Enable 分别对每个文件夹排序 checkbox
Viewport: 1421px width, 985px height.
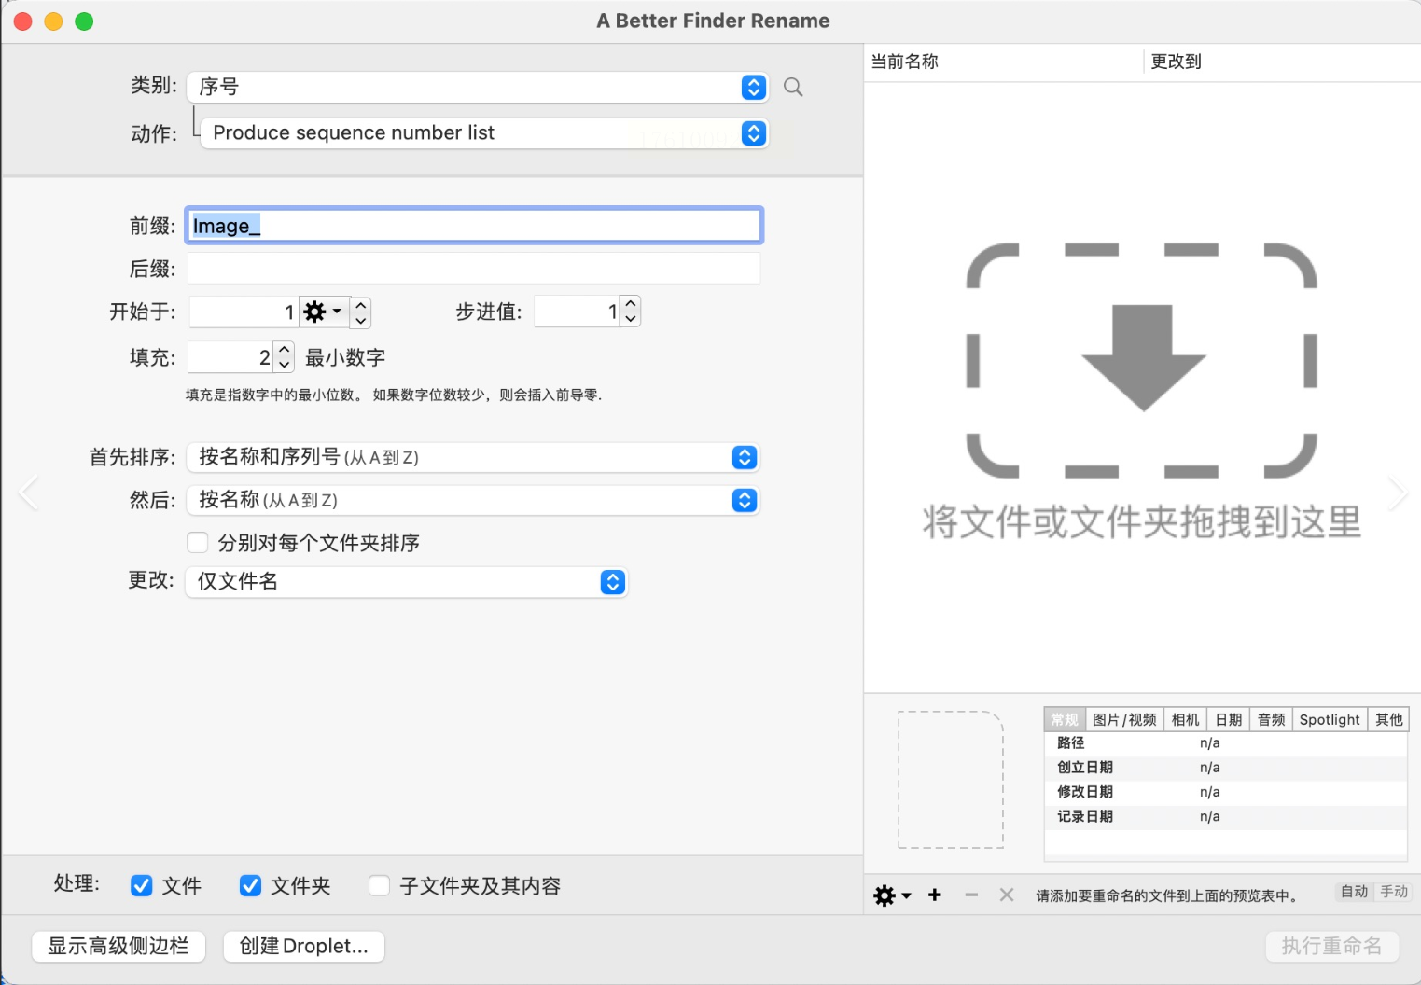[x=197, y=543]
